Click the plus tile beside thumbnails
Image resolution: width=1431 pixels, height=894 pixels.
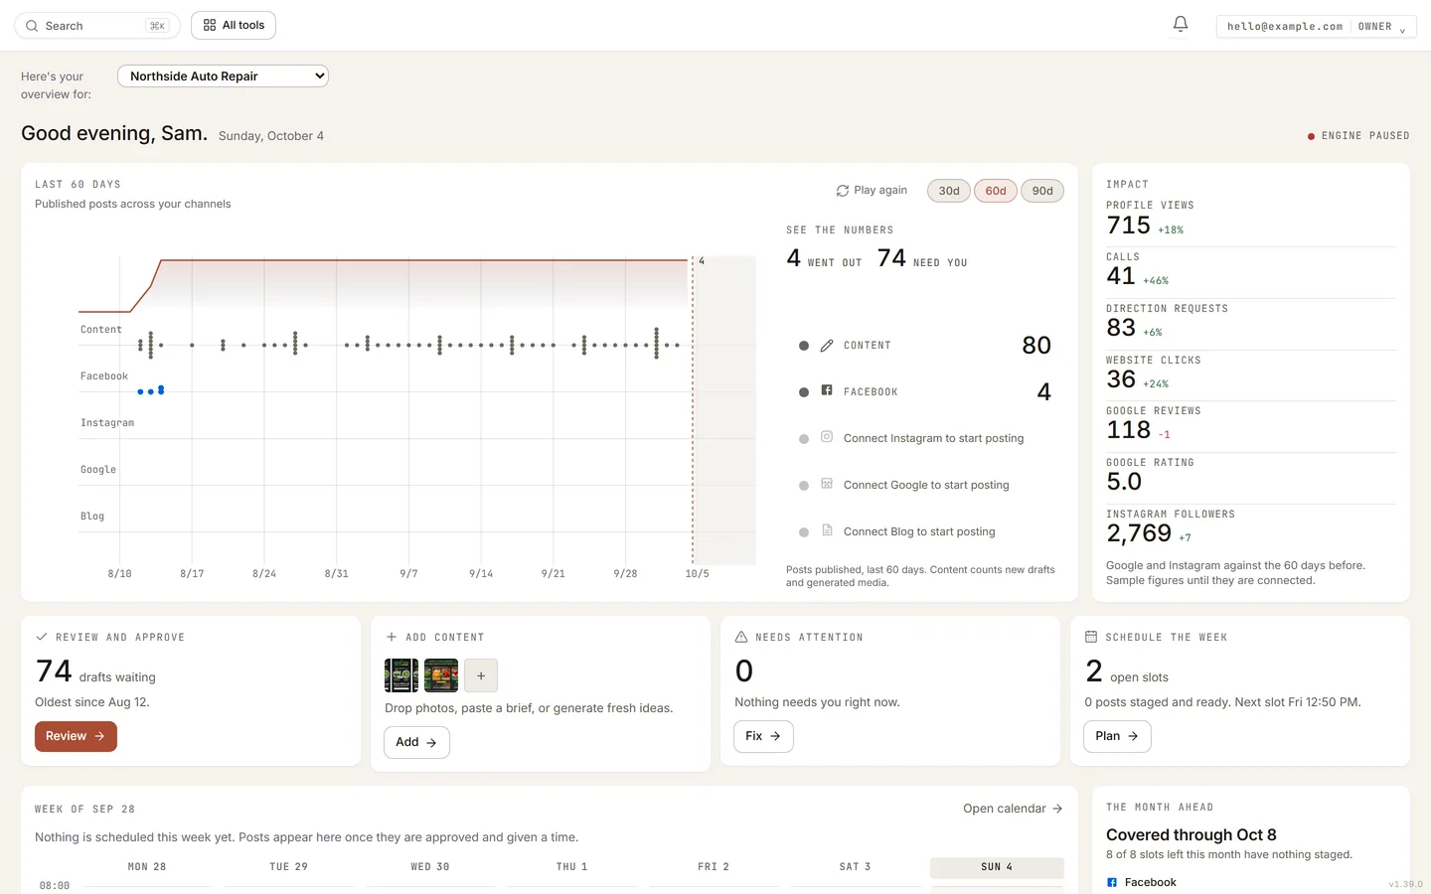click(481, 675)
